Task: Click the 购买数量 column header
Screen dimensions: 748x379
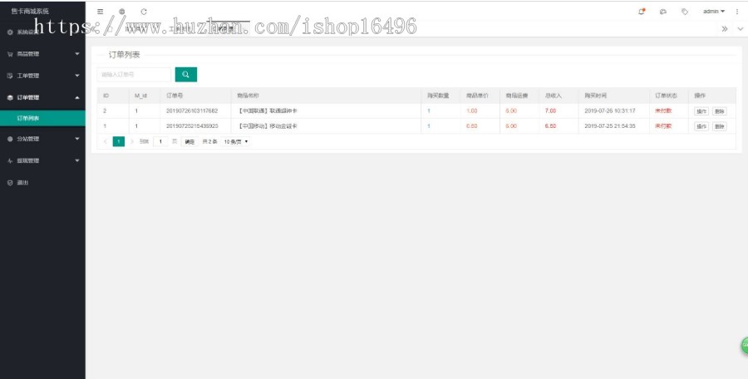Action: point(437,96)
